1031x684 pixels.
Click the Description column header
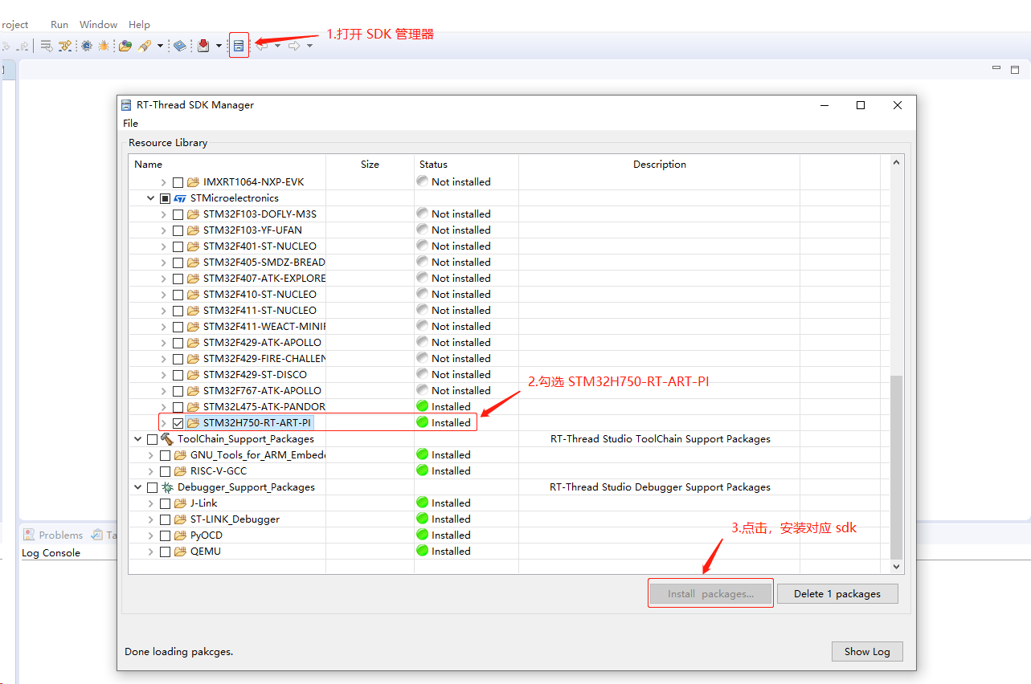point(659,164)
